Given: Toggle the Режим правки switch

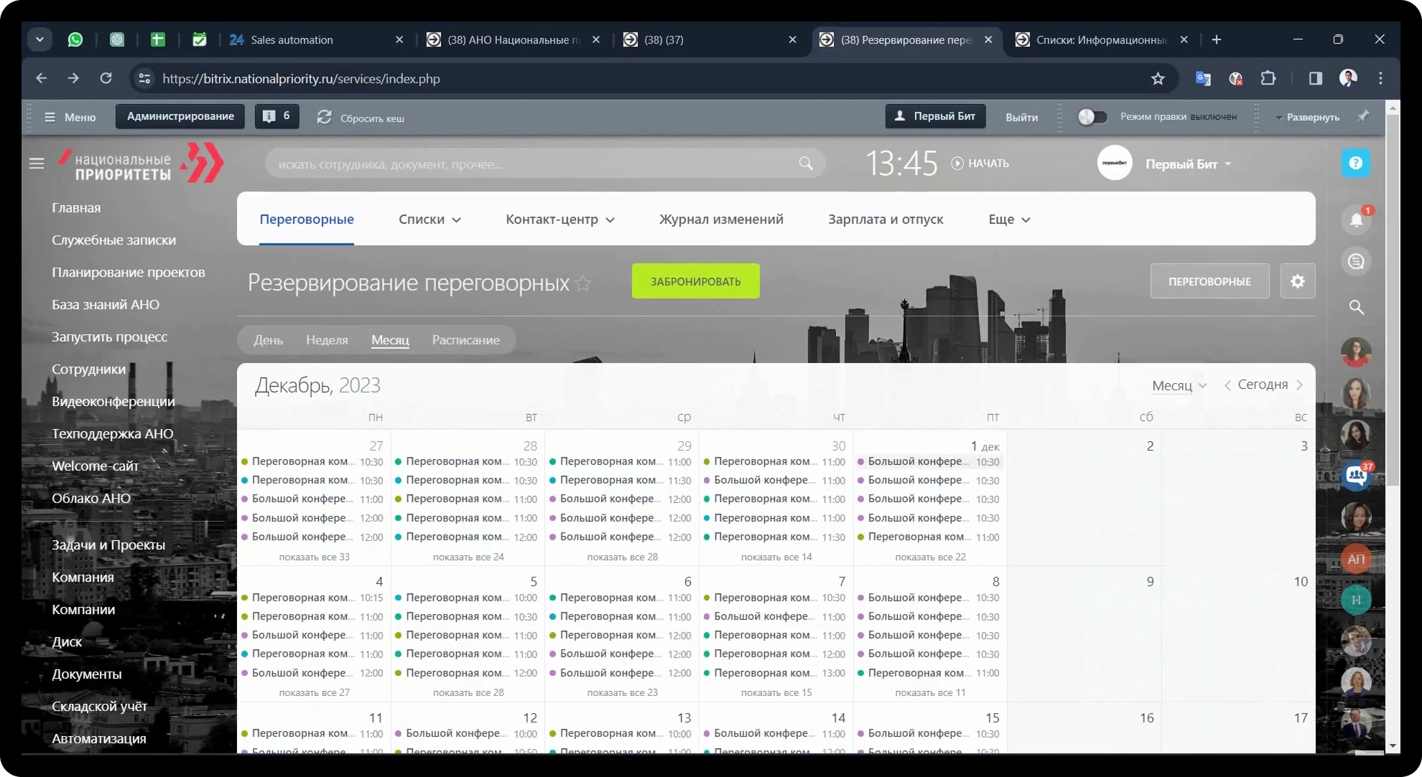Looking at the screenshot, I should (x=1092, y=117).
